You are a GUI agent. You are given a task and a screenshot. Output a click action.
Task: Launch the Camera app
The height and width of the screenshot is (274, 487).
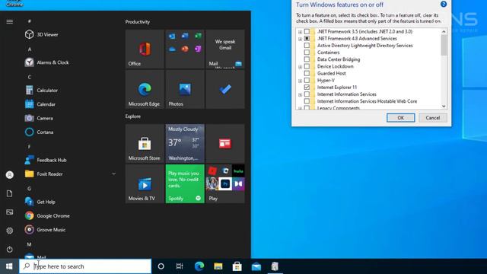click(x=39, y=119)
